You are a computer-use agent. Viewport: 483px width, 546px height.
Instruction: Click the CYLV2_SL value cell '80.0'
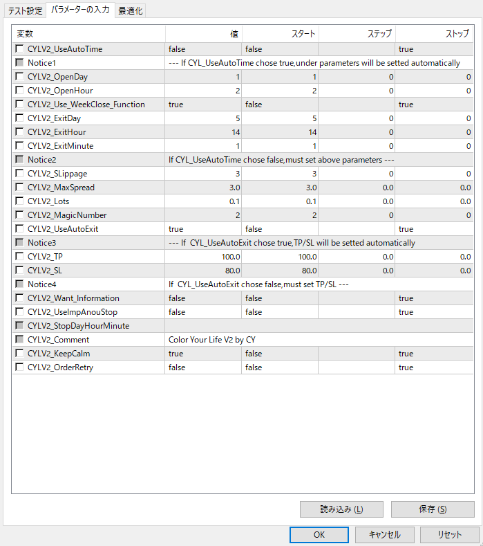click(x=203, y=271)
